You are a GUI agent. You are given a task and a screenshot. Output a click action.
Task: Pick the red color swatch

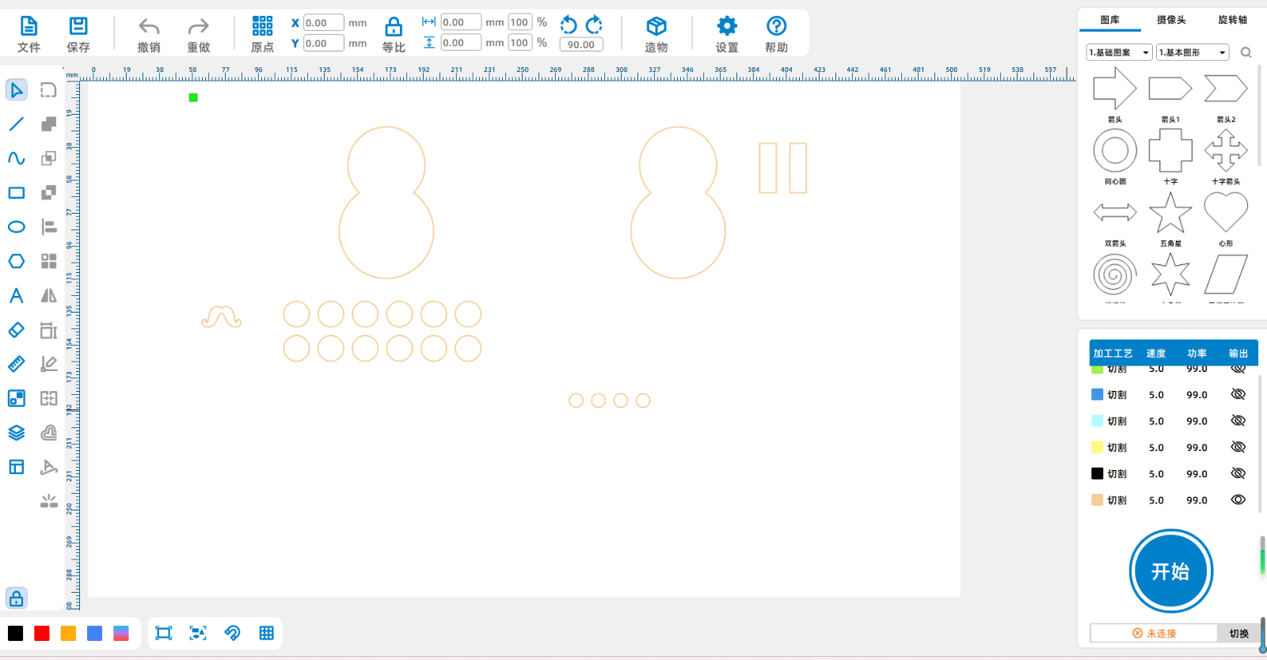[42, 633]
